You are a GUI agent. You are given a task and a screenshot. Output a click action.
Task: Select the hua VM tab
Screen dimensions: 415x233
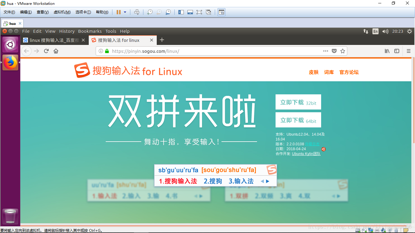[x=12, y=23]
